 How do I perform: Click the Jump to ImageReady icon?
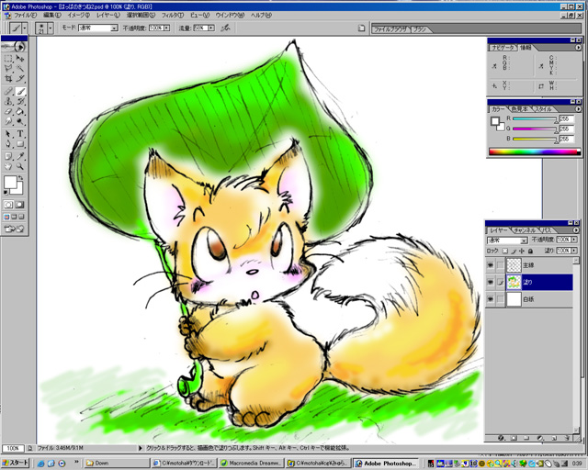[x=15, y=229]
